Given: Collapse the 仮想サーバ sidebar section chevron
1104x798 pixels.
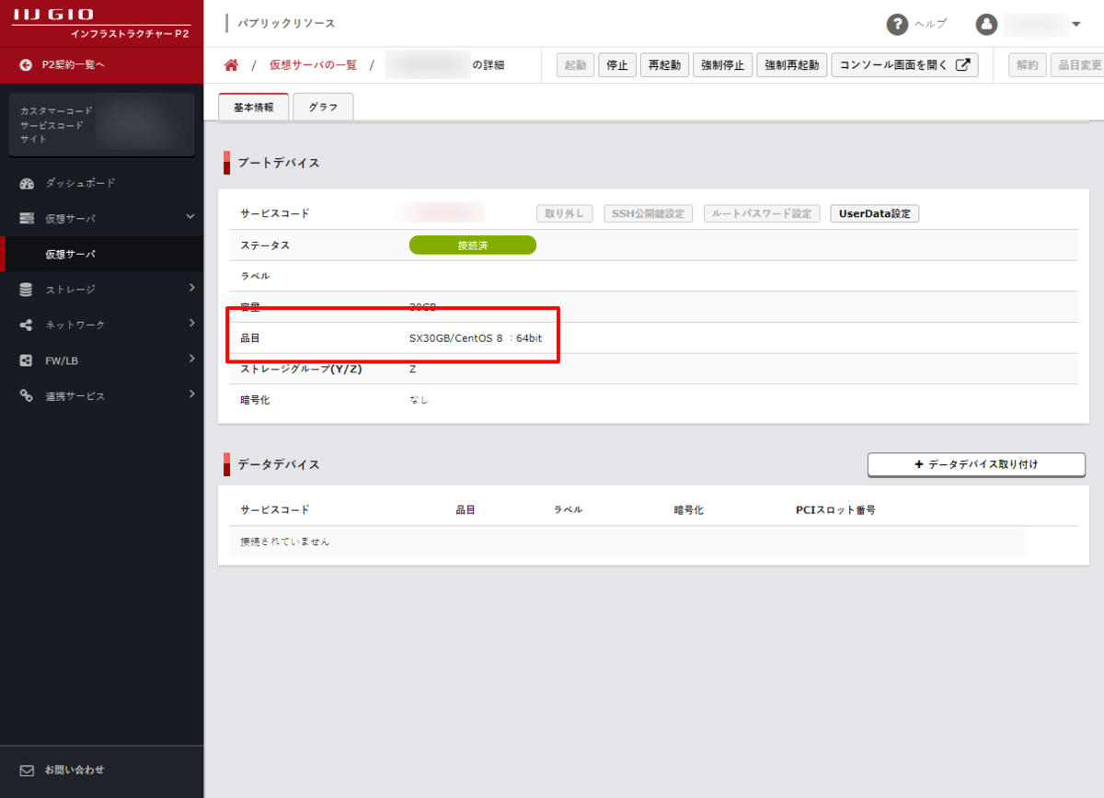Looking at the screenshot, I should pyautogui.click(x=190, y=217).
